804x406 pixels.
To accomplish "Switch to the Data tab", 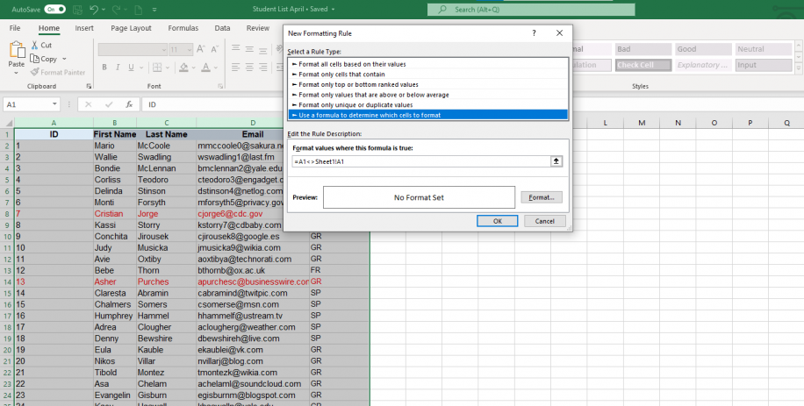I will point(222,28).
